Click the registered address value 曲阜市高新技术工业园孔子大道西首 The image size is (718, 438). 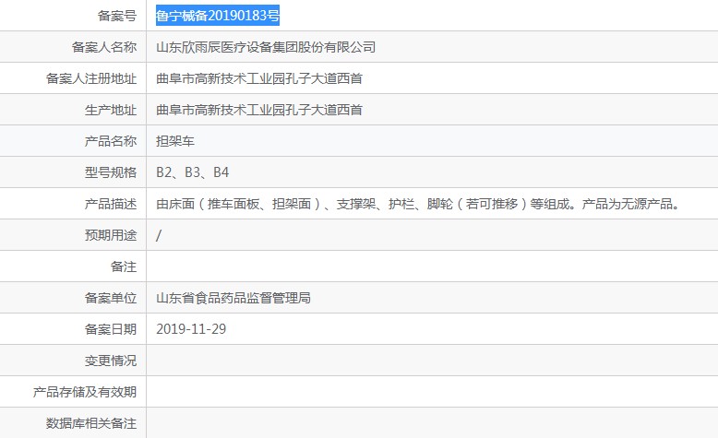(x=259, y=78)
